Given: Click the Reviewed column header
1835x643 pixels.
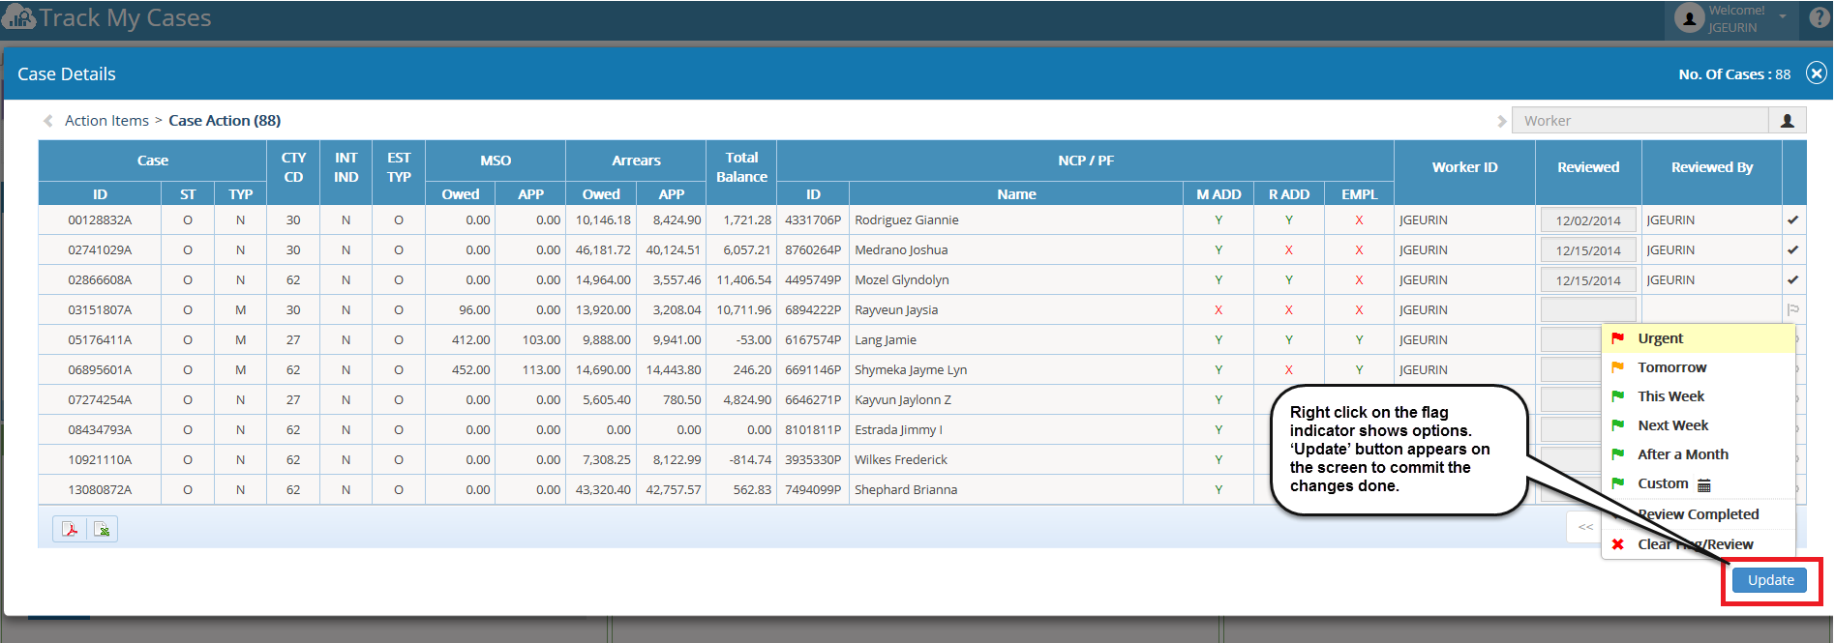Looking at the screenshot, I should [x=1588, y=167].
